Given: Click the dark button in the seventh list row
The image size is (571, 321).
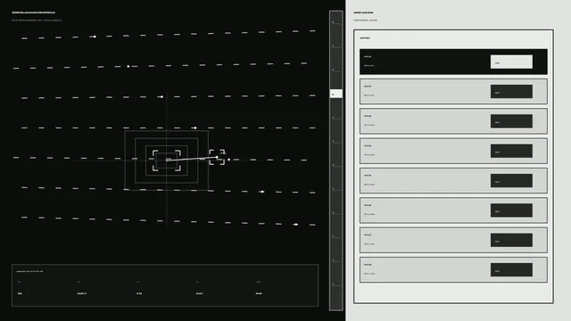Looking at the screenshot, I should tap(511, 240).
